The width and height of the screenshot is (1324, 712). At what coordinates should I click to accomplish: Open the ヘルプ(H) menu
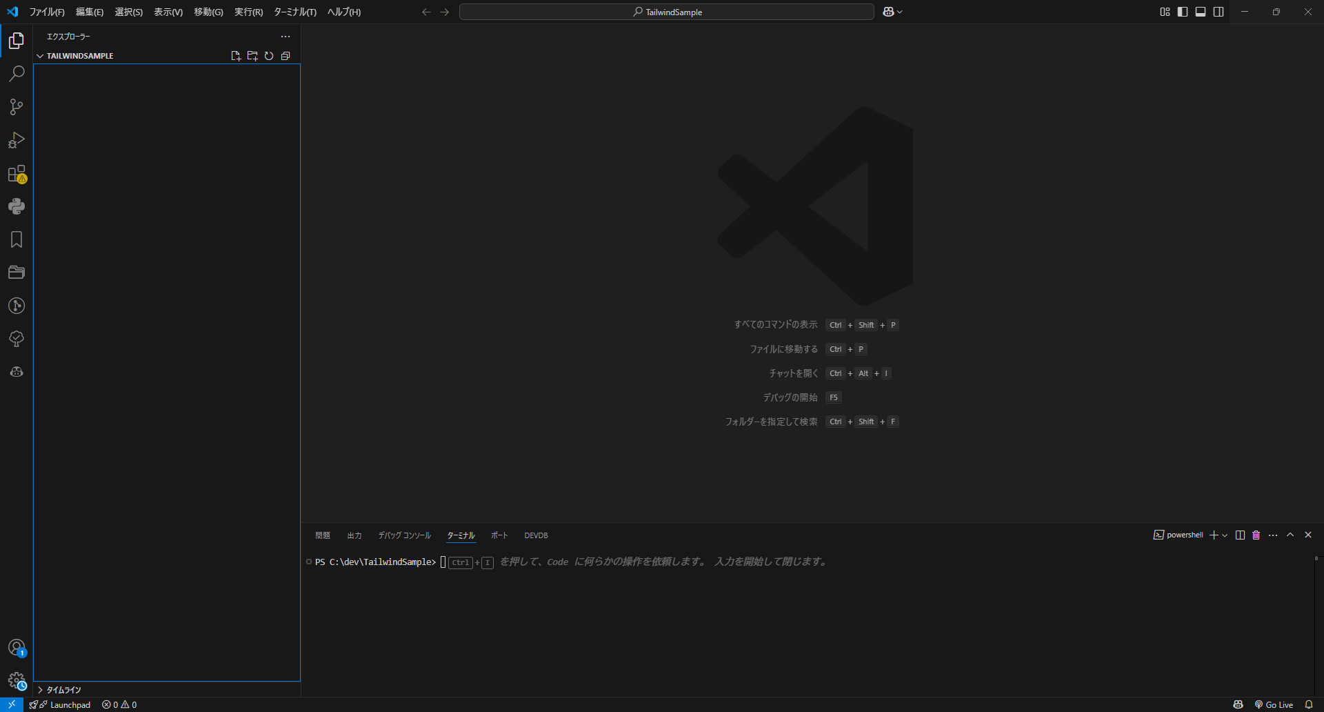pyautogui.click(x=344, y=12)
